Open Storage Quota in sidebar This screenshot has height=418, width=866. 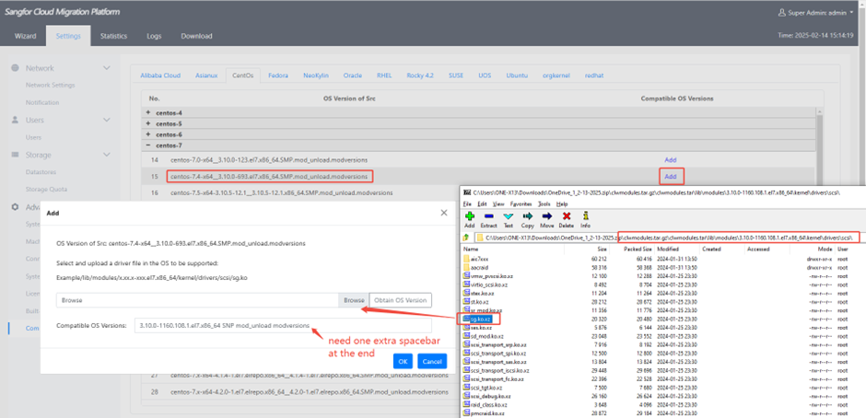[46, 189]
